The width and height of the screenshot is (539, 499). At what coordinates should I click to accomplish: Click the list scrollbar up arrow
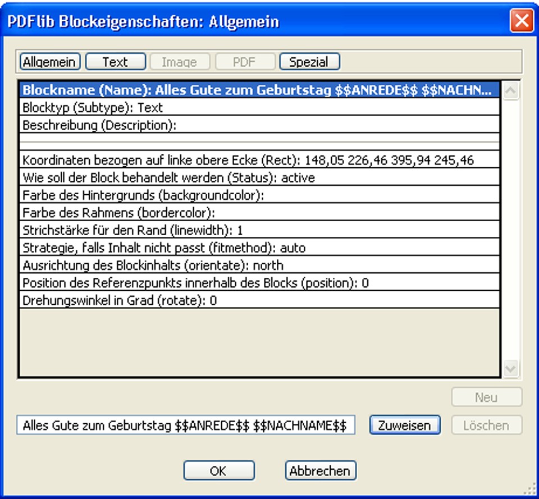click(x=511, y=91)
